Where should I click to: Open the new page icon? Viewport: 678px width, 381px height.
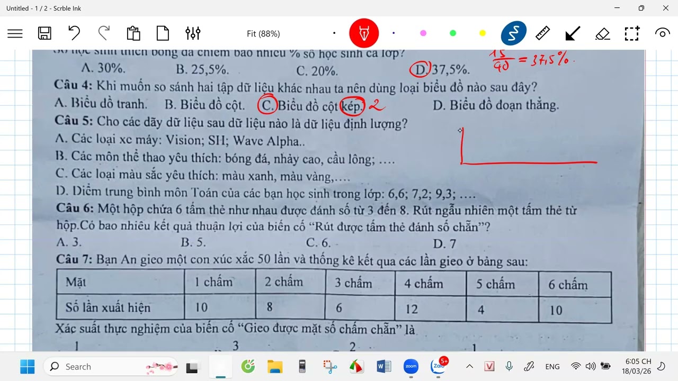pos(163,33)
